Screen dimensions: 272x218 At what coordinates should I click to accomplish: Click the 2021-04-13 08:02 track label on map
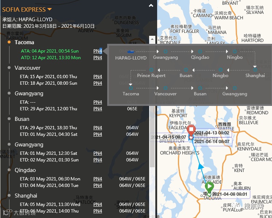coord(212,133)
